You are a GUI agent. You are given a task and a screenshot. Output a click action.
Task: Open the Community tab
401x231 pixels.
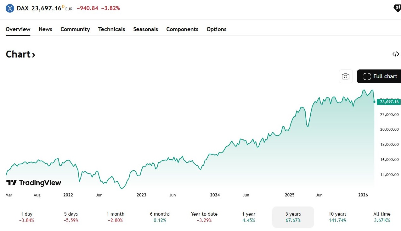click(75, 29)
